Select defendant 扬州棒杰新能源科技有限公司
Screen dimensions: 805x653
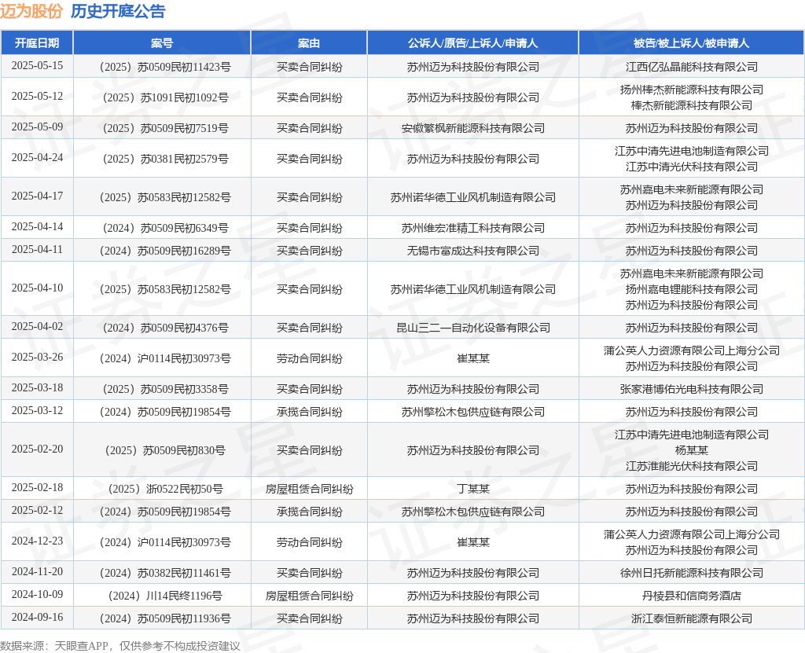[691, 90]
